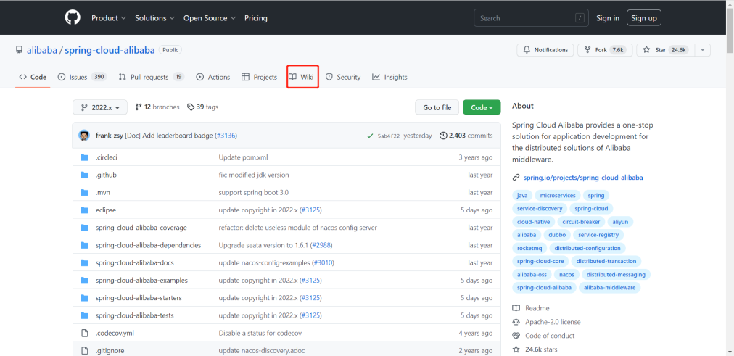
Task: Visit spring.io/projects/spring-cloud-alibaba link
Action: click(x=583, y=178)
